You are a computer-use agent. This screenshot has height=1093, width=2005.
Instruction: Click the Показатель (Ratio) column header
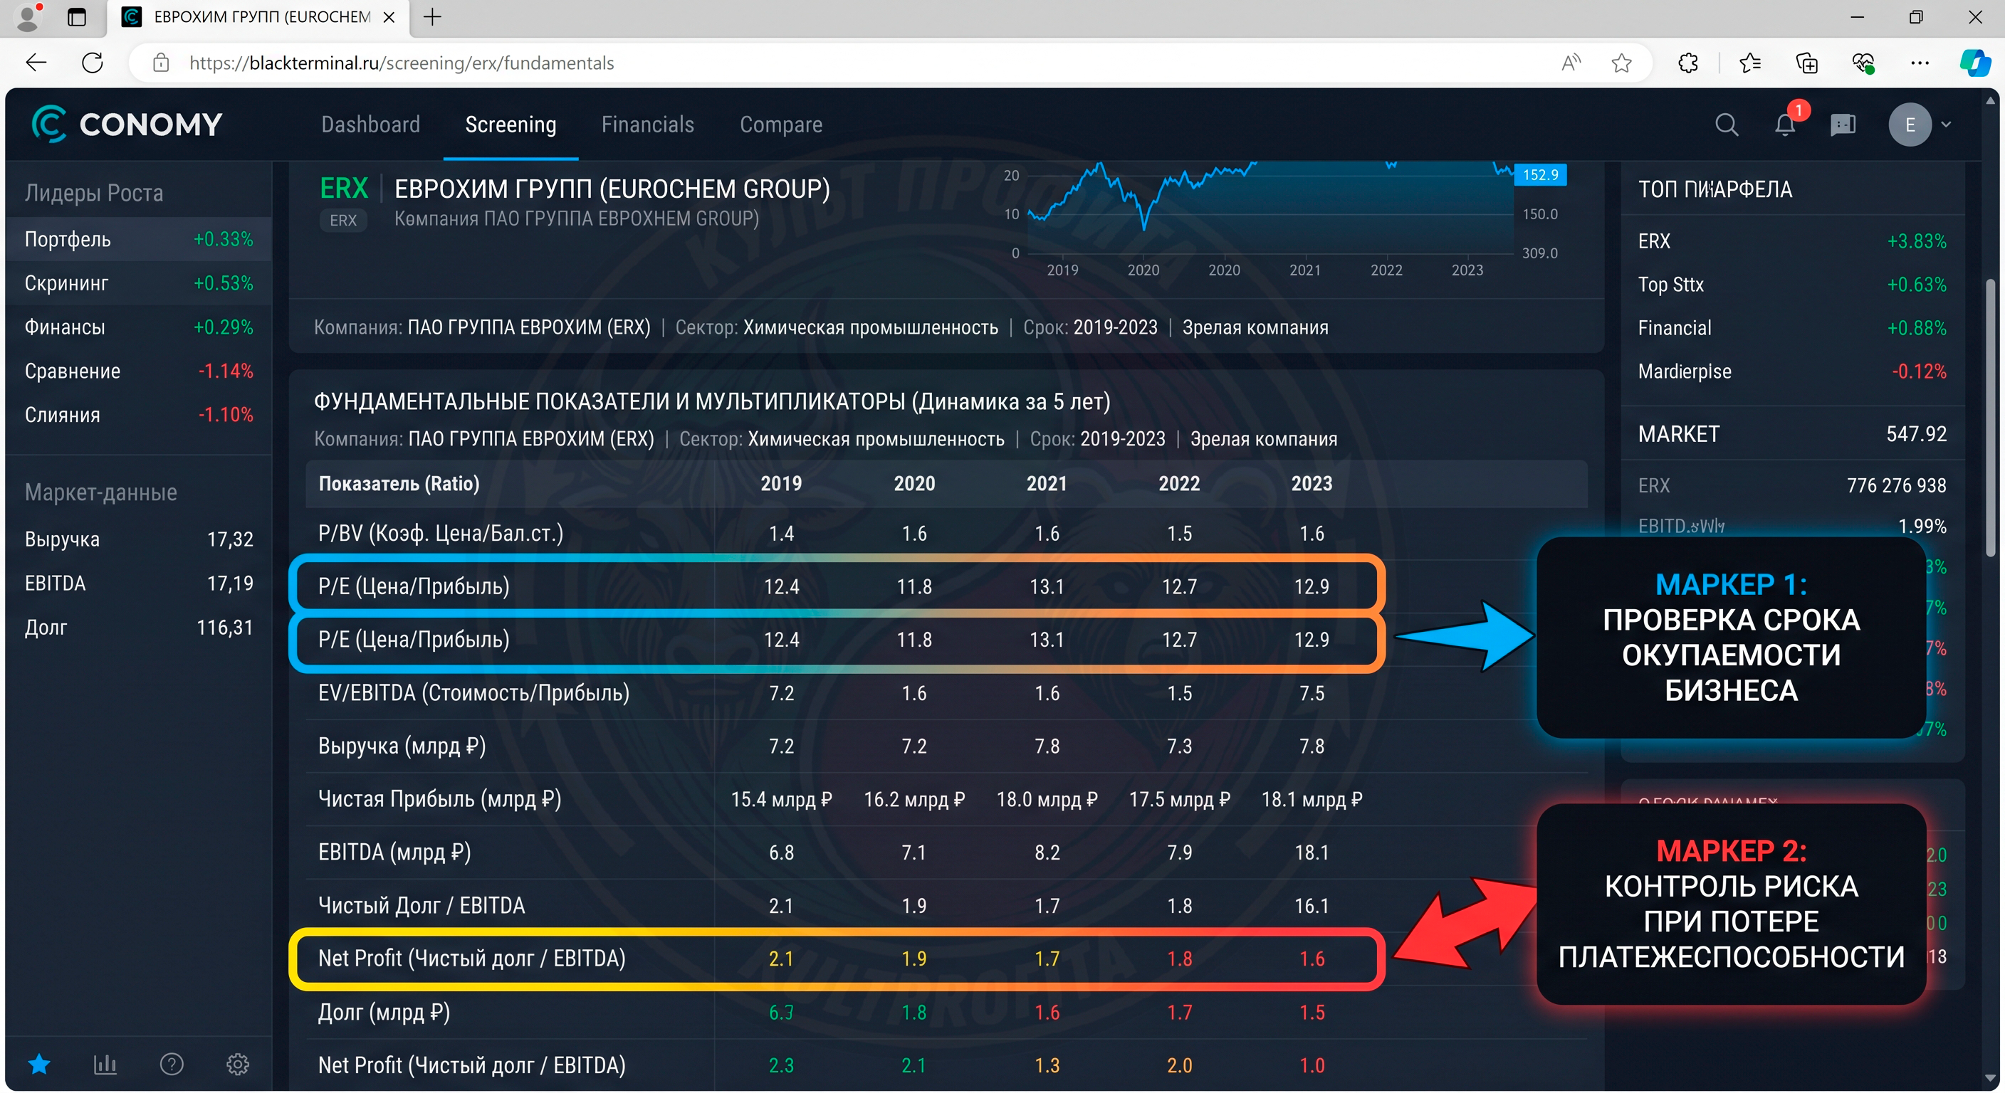click(x=399, y=484)
